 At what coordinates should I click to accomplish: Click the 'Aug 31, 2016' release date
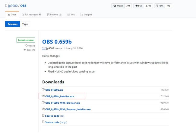point(75,48)
